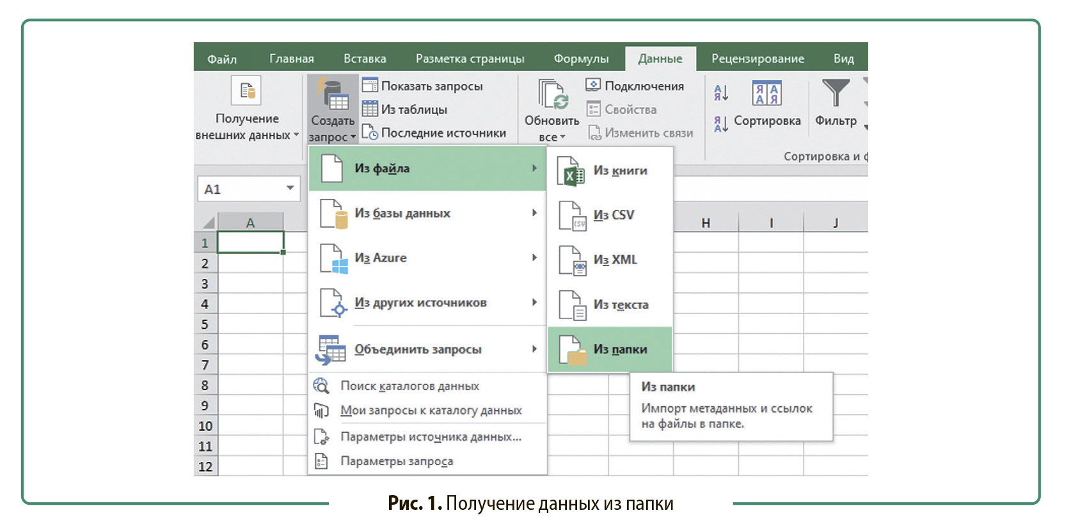Screen dimensions: 1071x531
Task: Open the Сортировка dialog icon
Action: coord(766,94)
